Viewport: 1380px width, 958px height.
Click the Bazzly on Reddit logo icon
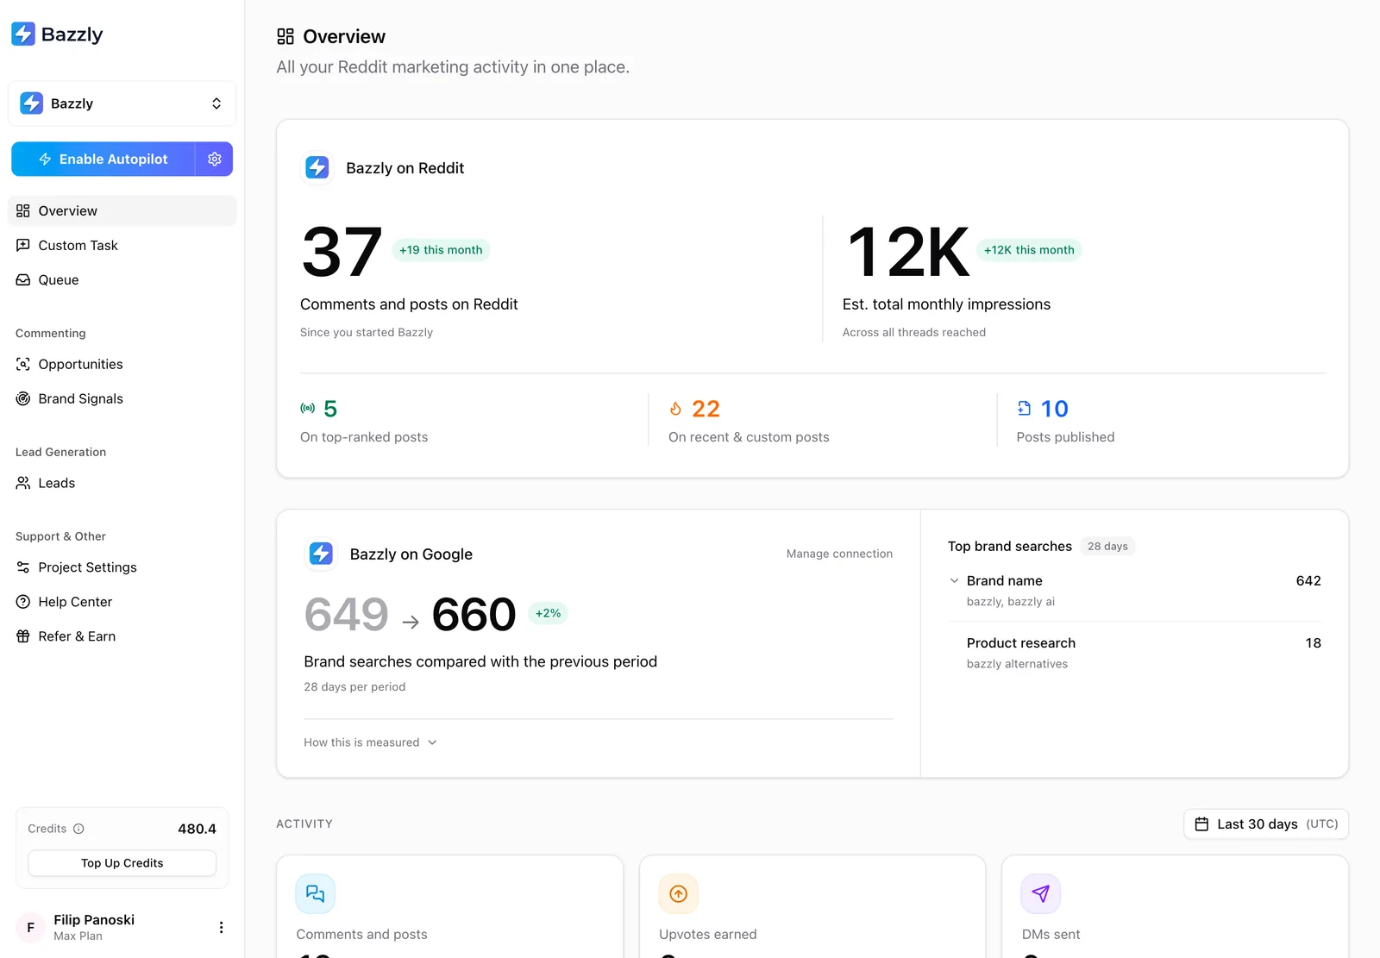(317, 167)
